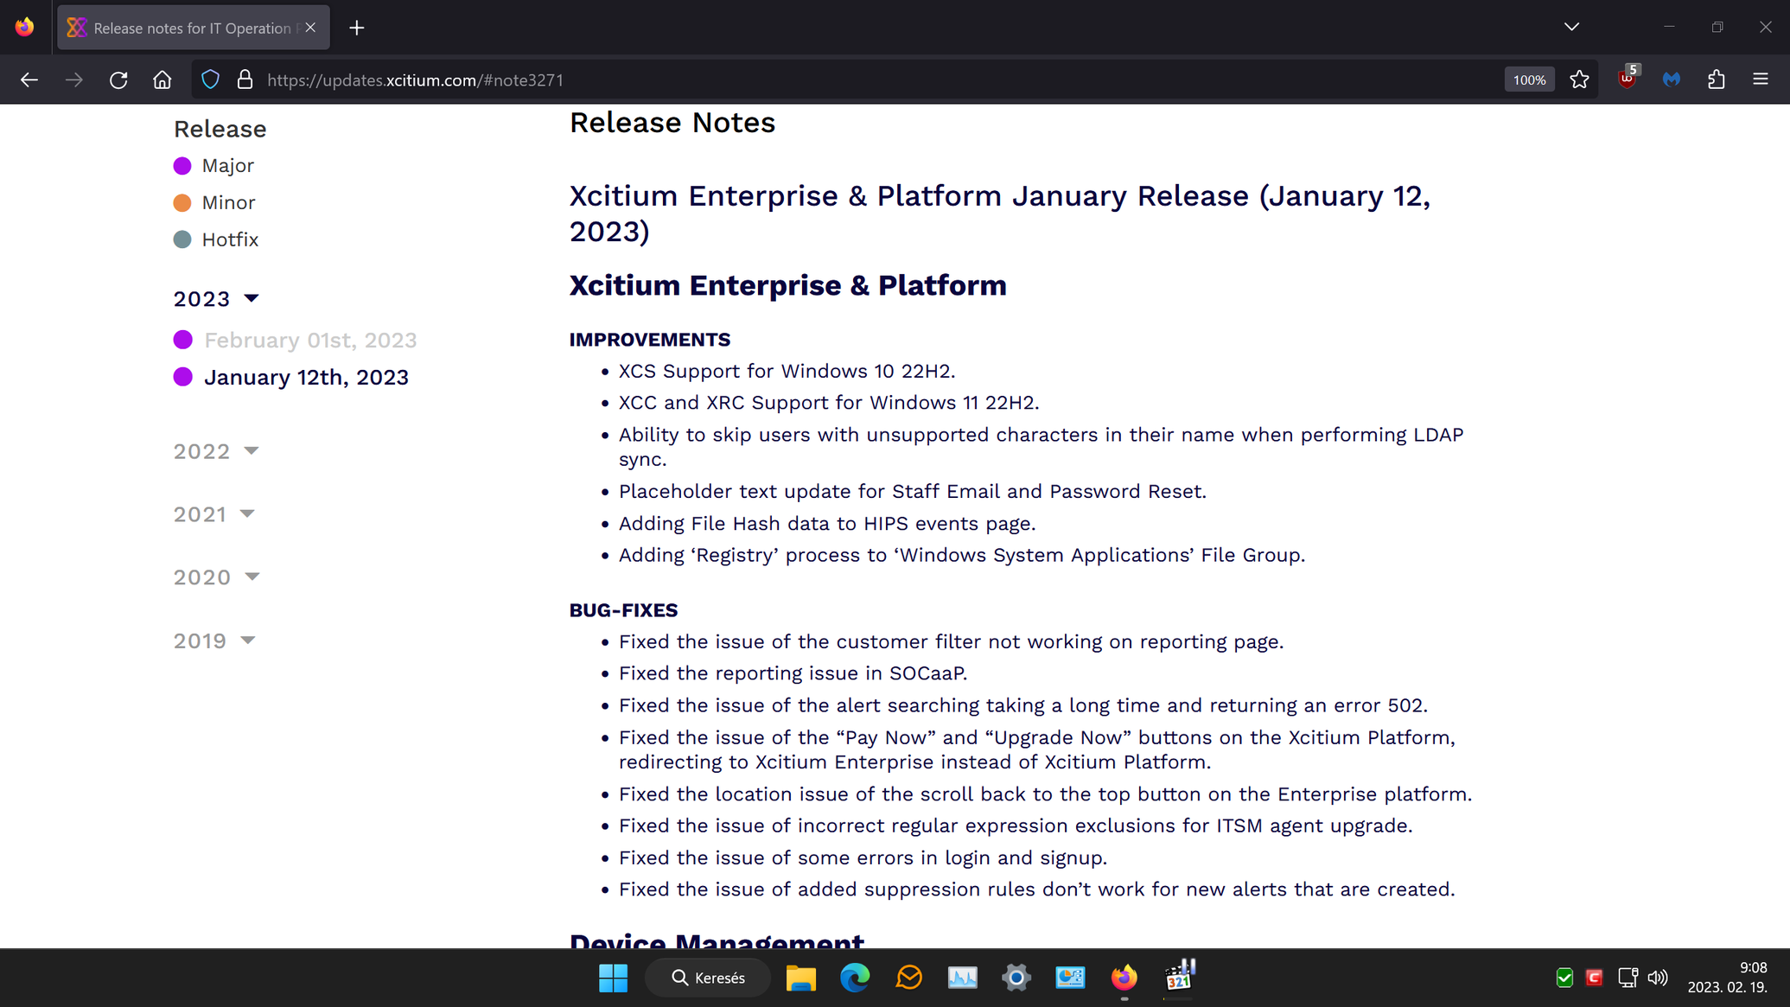Open Settings gear from taskbar
Viewport: 1790px width, 1007px height.
(1016, 978)
